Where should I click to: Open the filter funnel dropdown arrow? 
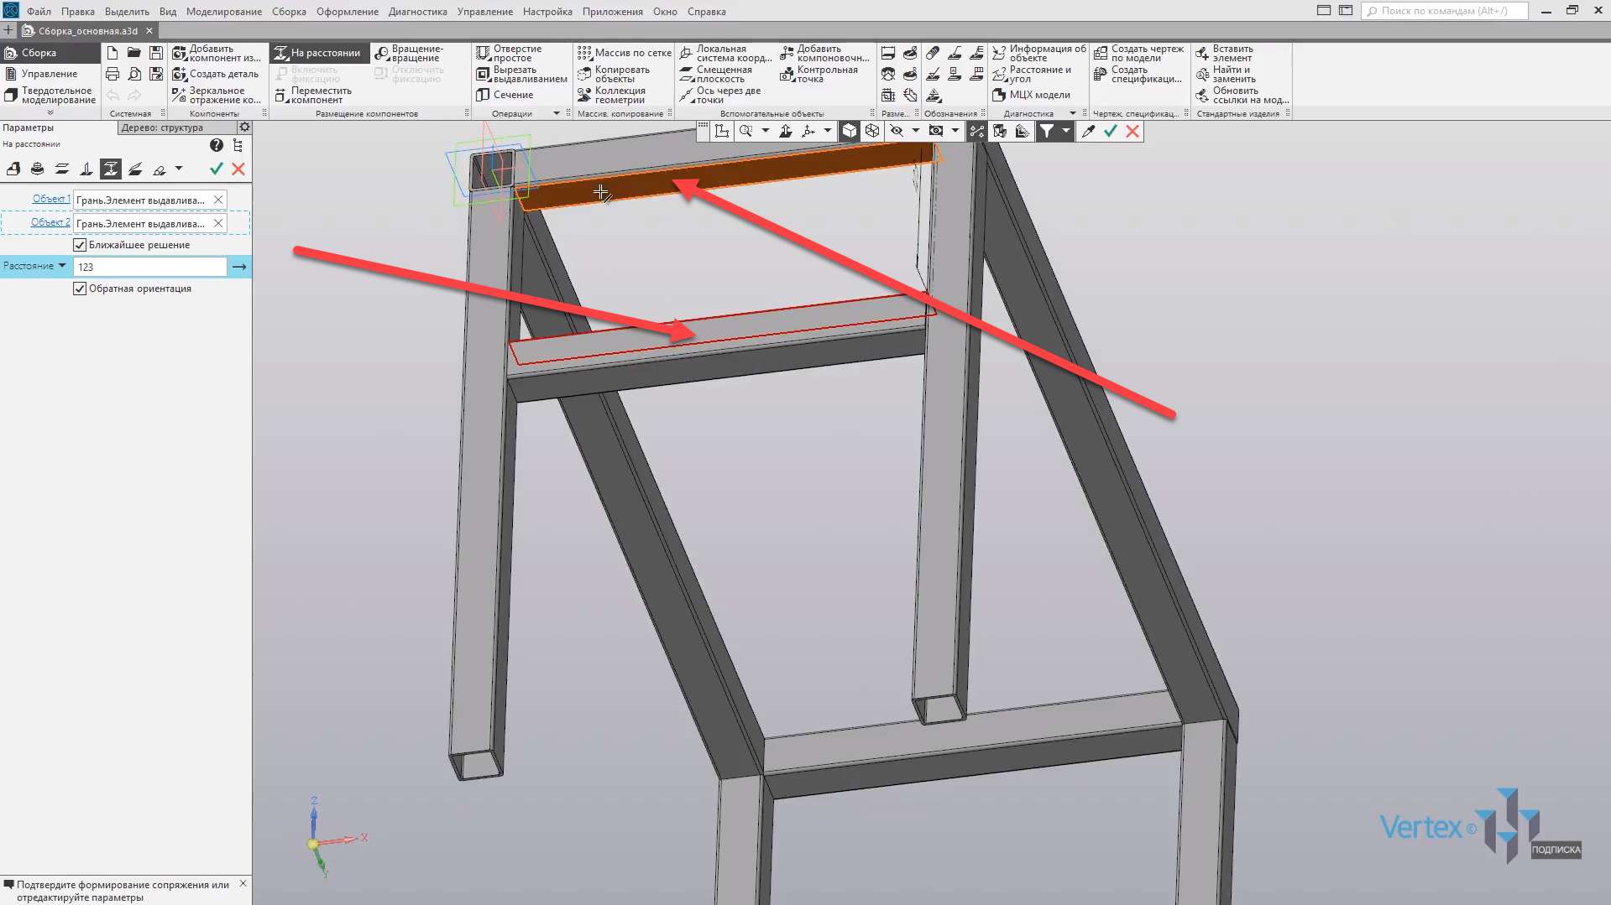pos(1065,131)
